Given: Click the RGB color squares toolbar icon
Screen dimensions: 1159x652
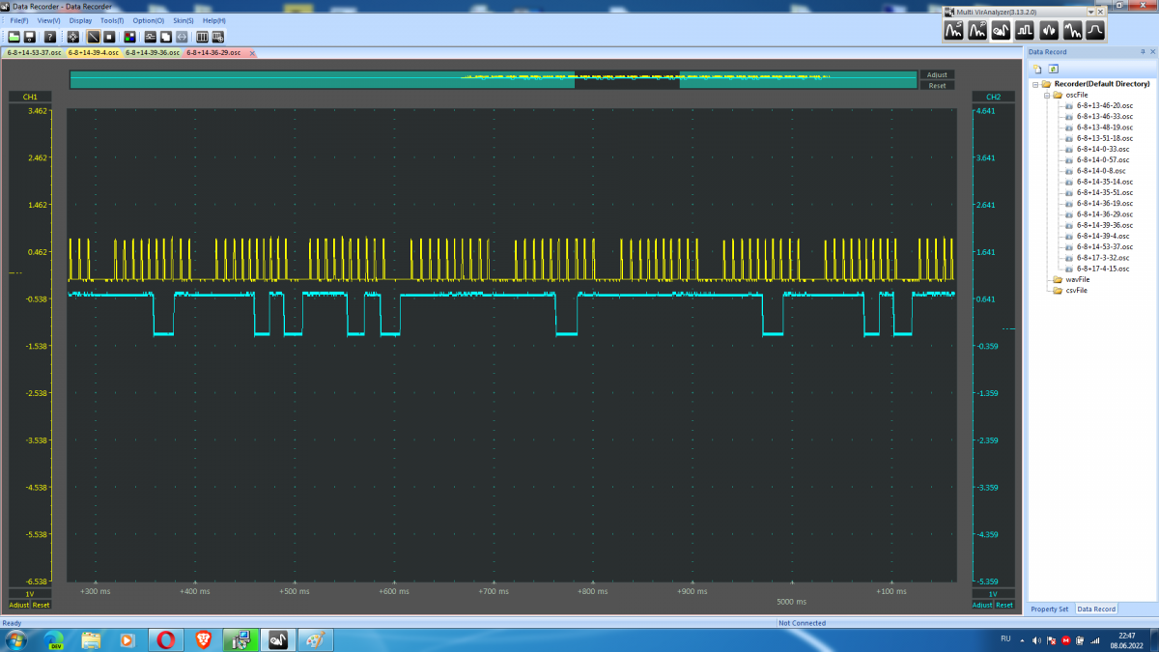Looking at the screenshot, I should [129, 36].
